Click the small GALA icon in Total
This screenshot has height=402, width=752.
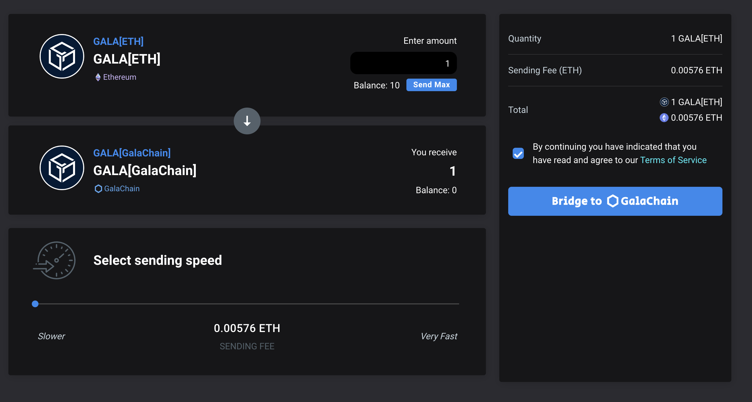664,102
